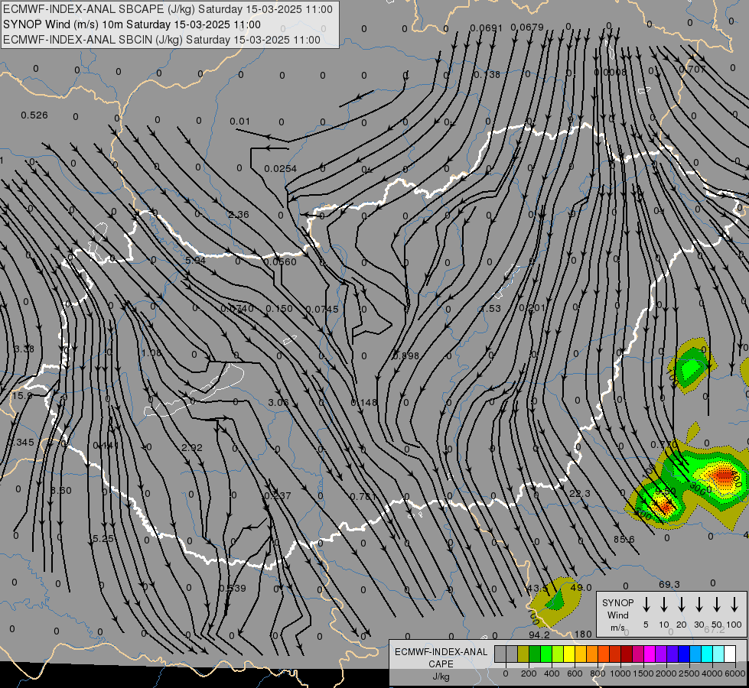Click the 85.6 value on the map
Viewport: 749px width, 688px height.
(624, 540)
